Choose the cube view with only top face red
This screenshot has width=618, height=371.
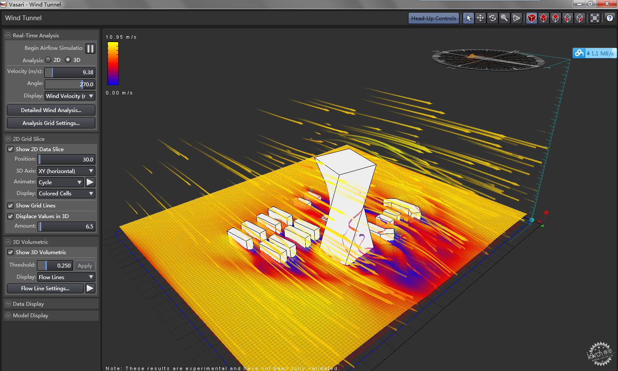click(x=556, y=18)
